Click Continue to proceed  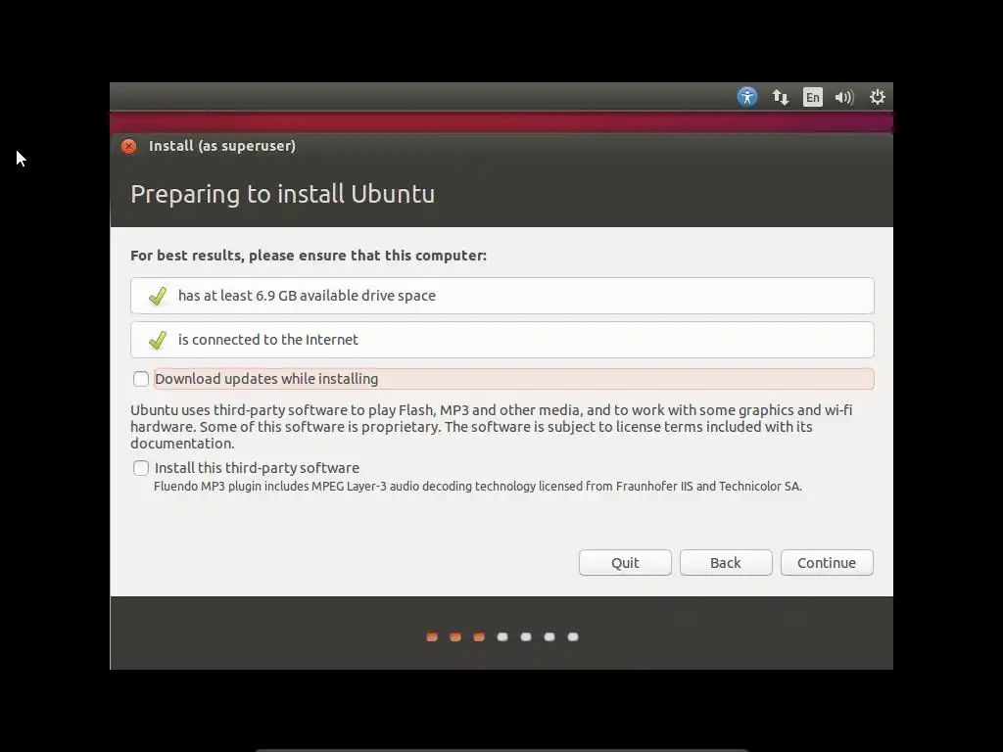827,563
